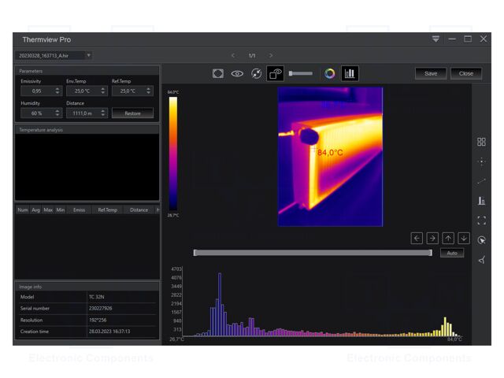Click the Max column header

[48, 209]
